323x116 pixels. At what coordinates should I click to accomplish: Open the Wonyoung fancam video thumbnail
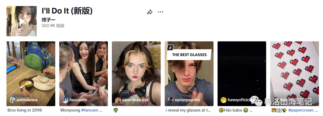click(x=84, y=74)
